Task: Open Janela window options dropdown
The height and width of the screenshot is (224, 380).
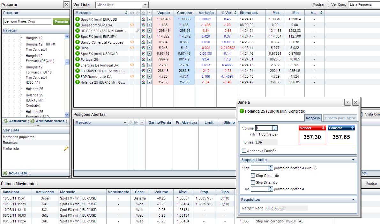Action: (347, 102)
